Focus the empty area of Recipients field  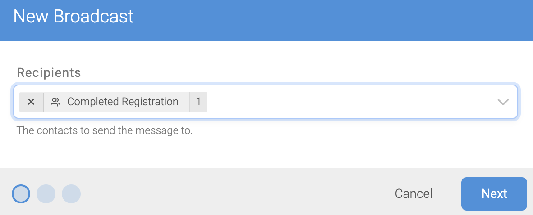click(x=350, y=102)
